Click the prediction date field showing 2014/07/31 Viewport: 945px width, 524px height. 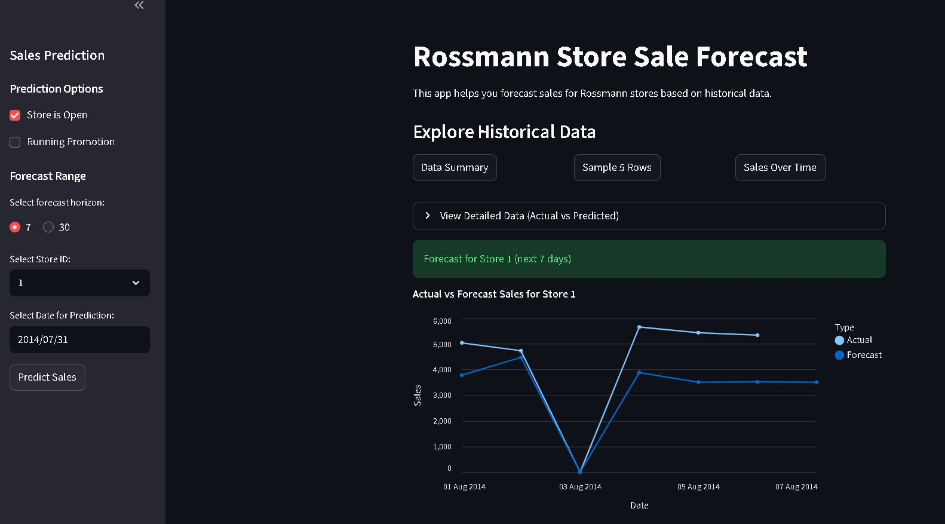pos(79,339)
